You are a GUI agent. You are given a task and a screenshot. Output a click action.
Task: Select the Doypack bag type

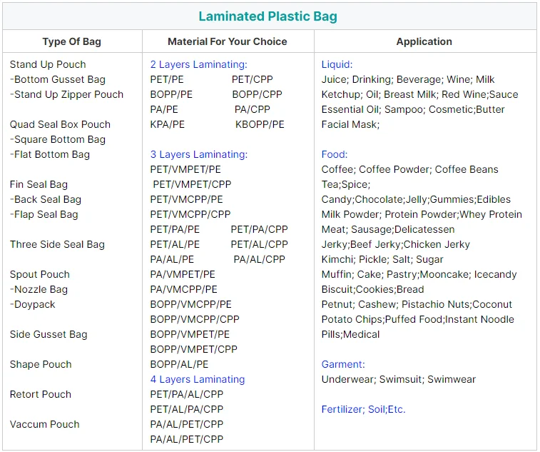(34, 304)
